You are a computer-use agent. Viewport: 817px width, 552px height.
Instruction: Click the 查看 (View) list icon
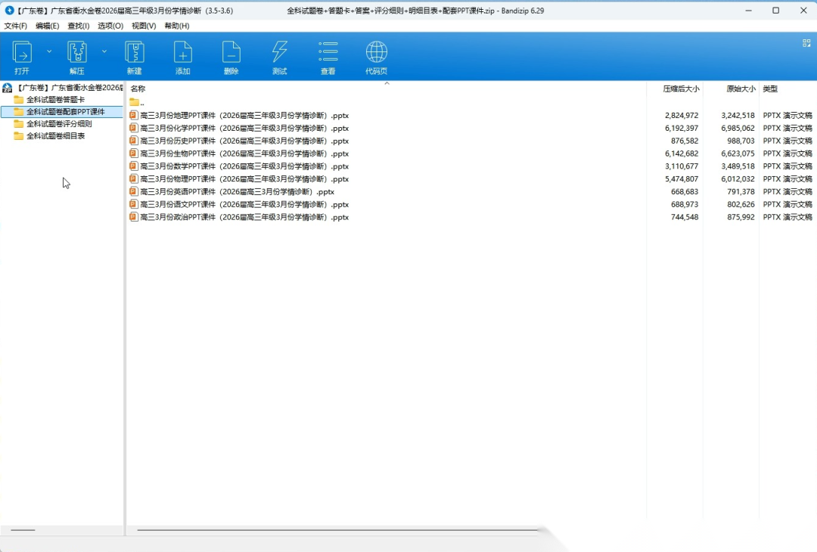328,53
